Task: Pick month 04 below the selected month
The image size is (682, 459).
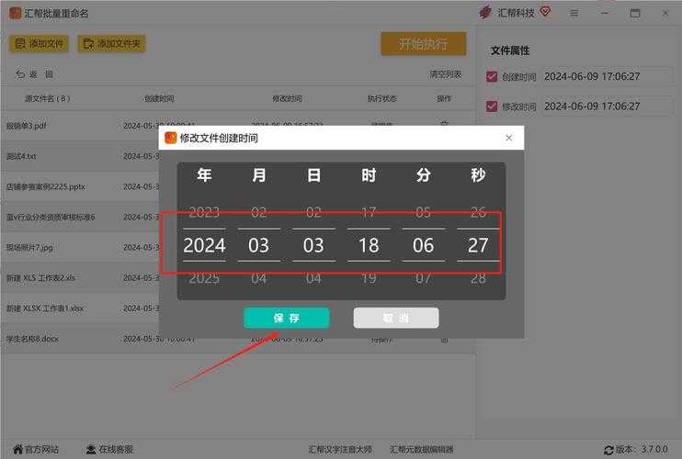Action: (x=259, y=278)
